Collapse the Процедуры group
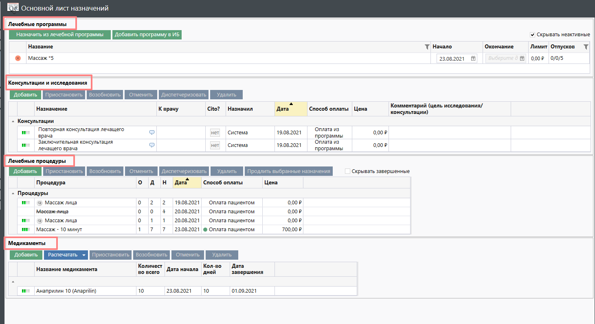The image size is (595, 324). click(x=13, y=193)
